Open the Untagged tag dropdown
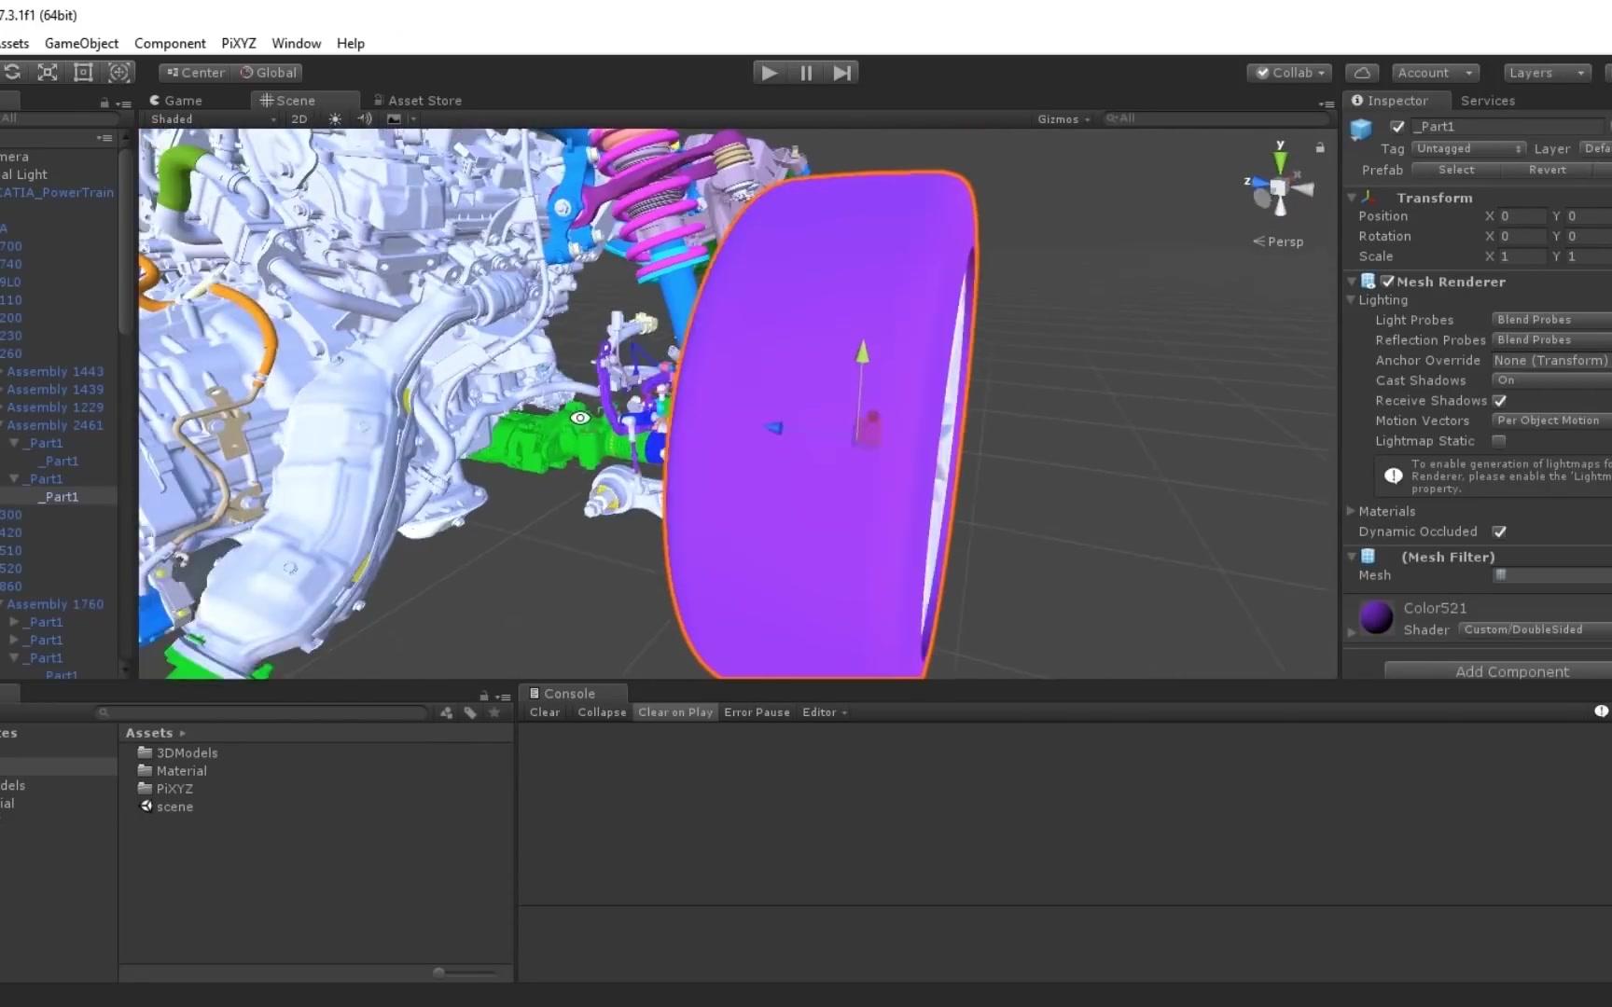Screen dimensions: 1612x1007 [1467, 148]
